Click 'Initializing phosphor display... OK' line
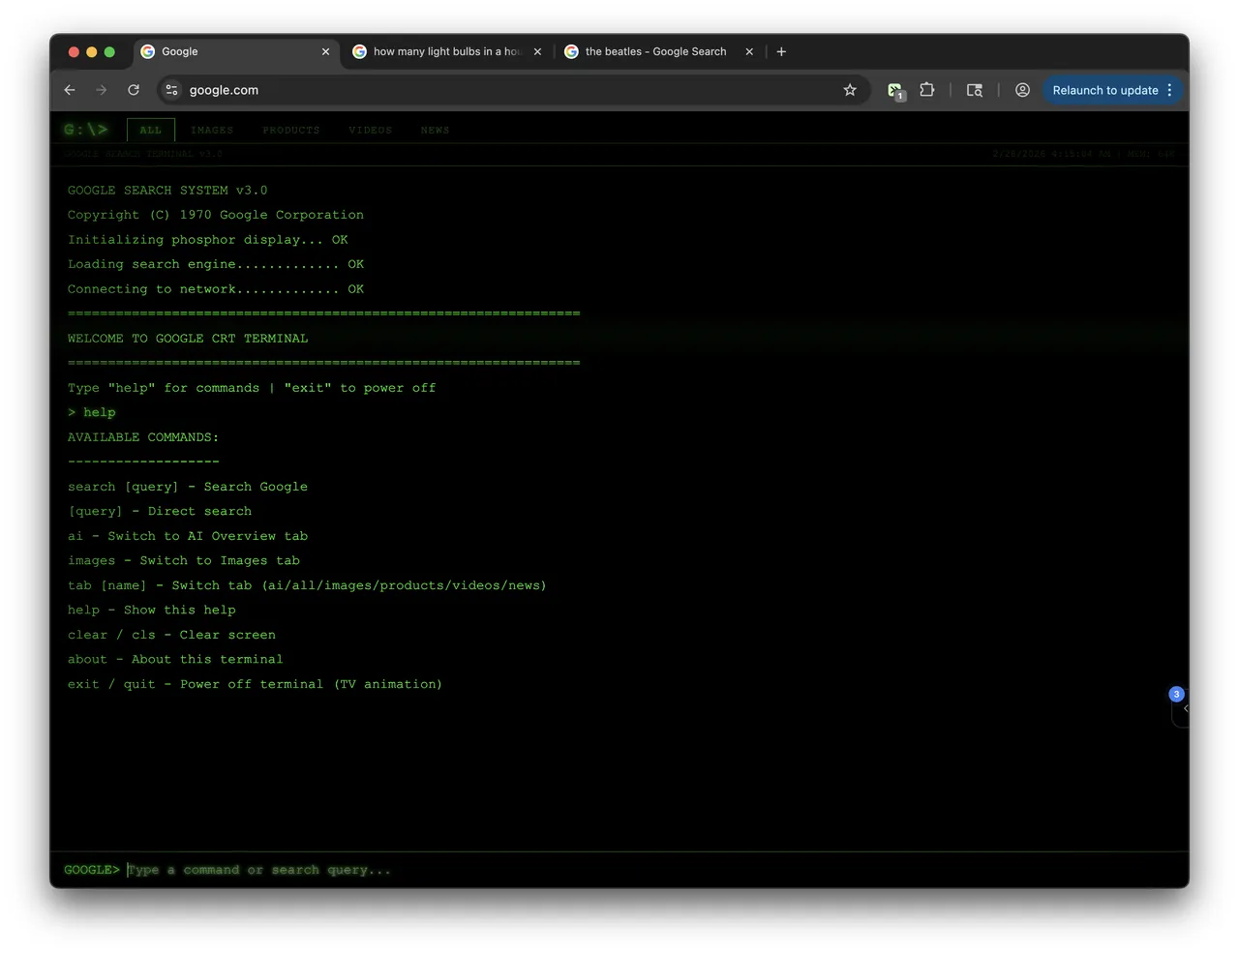 click(208, 240)
